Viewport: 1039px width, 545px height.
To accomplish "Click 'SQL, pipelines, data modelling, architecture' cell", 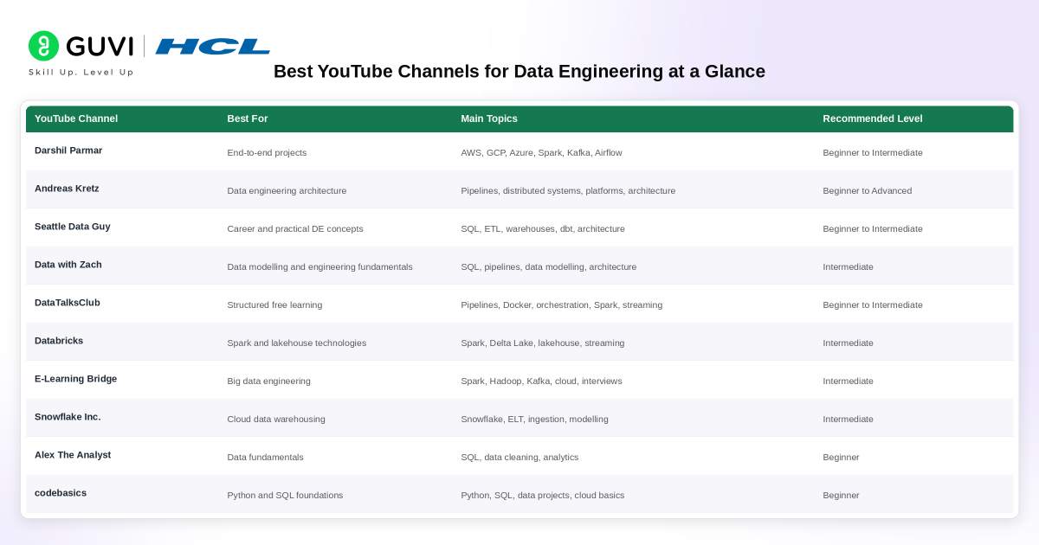I will click(548, 267).
